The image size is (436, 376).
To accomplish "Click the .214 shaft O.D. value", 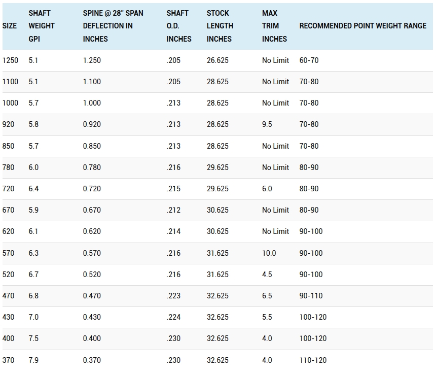I will coord(173,231).
